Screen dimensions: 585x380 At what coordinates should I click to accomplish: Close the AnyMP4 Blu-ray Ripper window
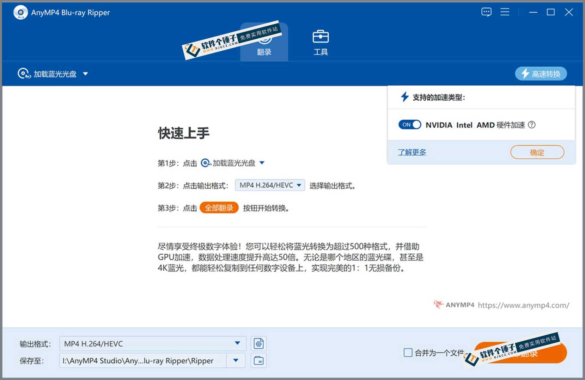pos(568,12)
